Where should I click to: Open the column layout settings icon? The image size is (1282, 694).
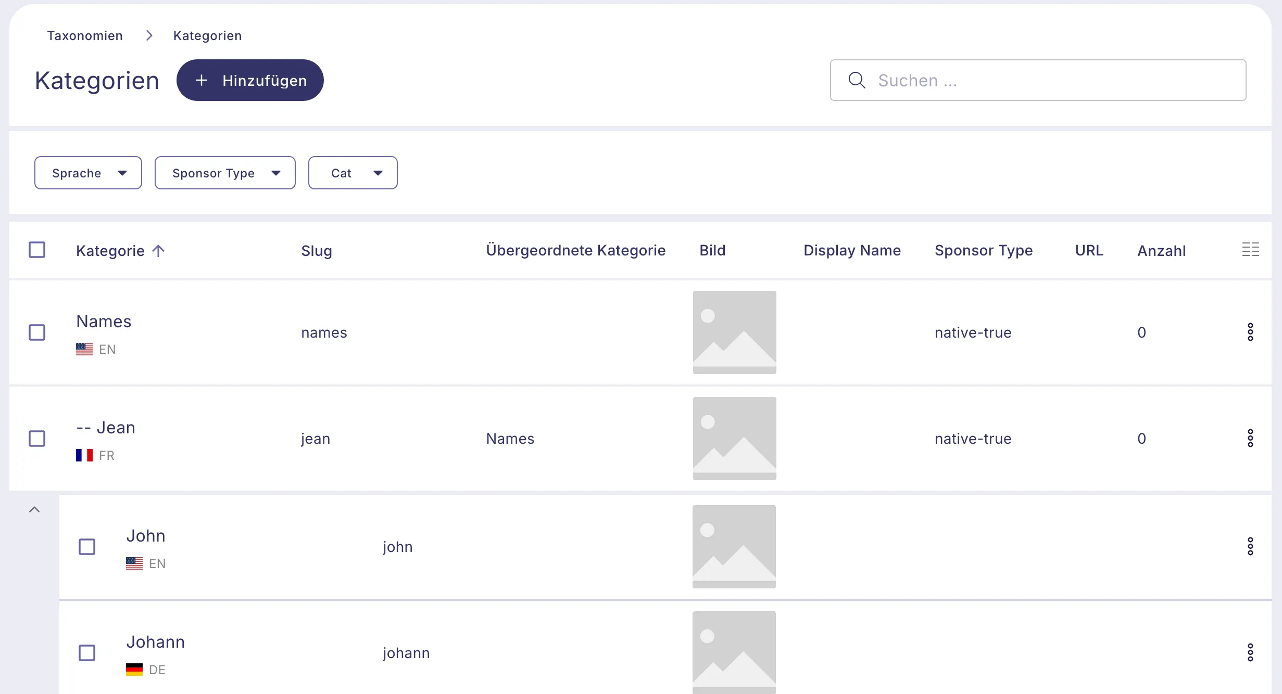pyautogui.click(x=1250, y=250)
